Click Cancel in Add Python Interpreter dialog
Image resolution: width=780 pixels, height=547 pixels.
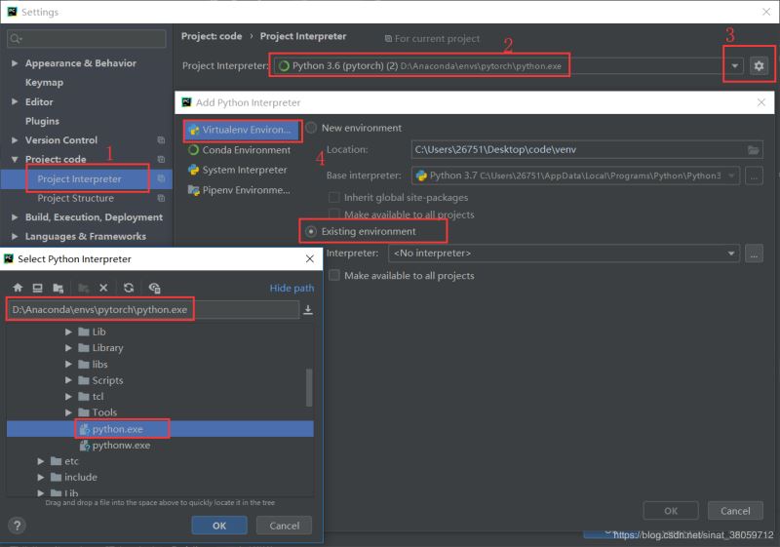tap(735, 511)
